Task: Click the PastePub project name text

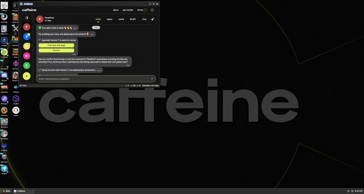Action: (x=49, y=18)
